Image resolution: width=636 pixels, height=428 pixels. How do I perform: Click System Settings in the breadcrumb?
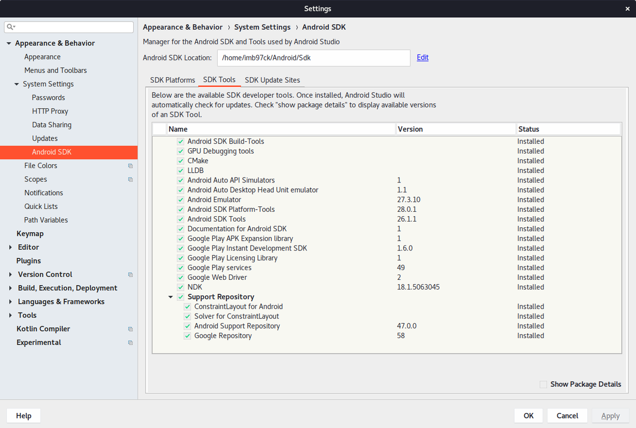click(262, 27)
